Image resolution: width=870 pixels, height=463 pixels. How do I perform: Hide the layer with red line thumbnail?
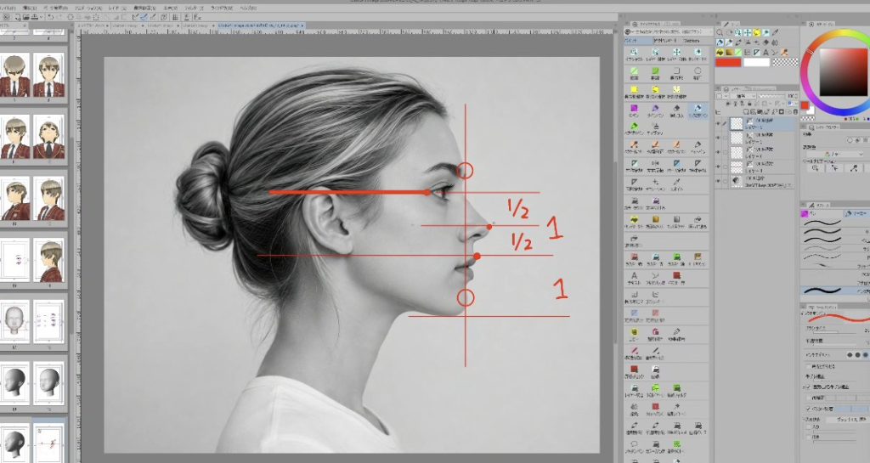pyautogui.click(x=718, y=167)
